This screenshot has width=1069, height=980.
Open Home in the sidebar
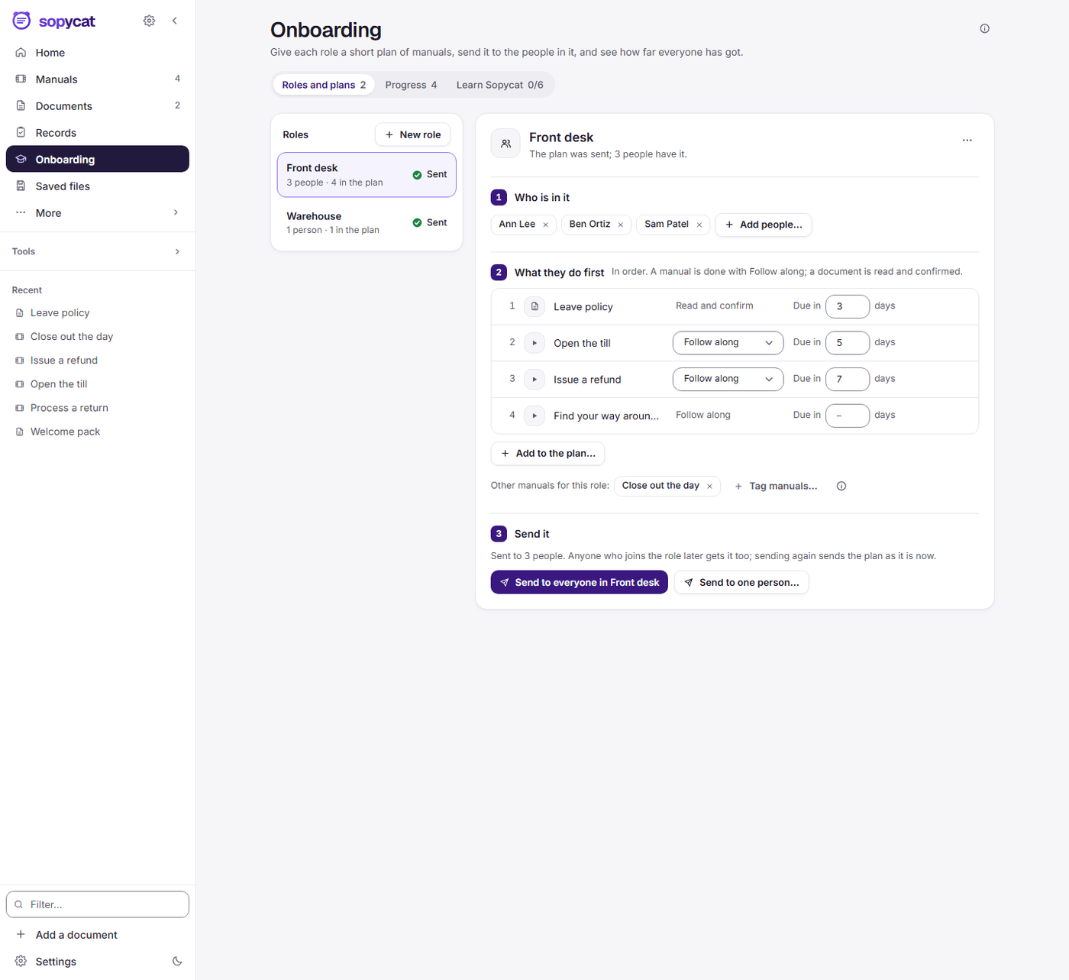click(x=98, y=53)
